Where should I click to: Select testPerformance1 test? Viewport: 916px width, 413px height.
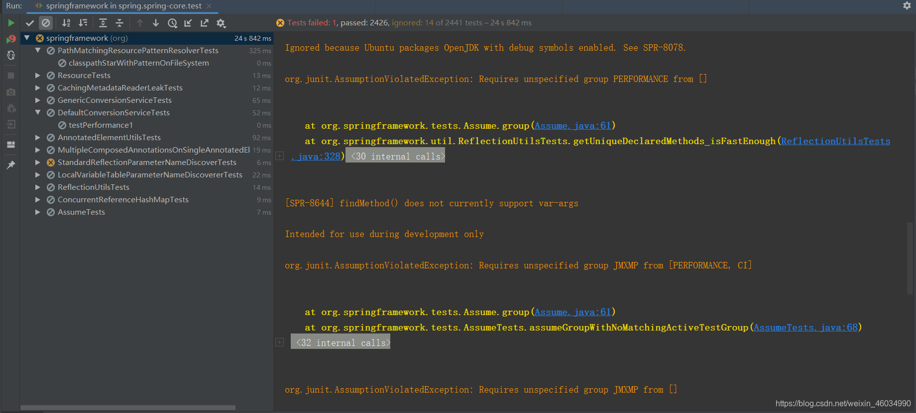pyautogui.click(x=147, y=125)
